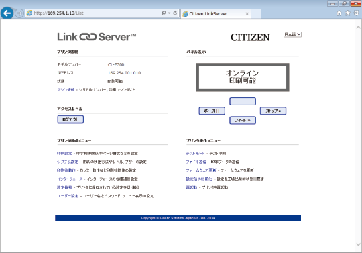This screenshot has width=362, height=253.
Task: Open the address bar search magnifier
Action: [164, 13]
